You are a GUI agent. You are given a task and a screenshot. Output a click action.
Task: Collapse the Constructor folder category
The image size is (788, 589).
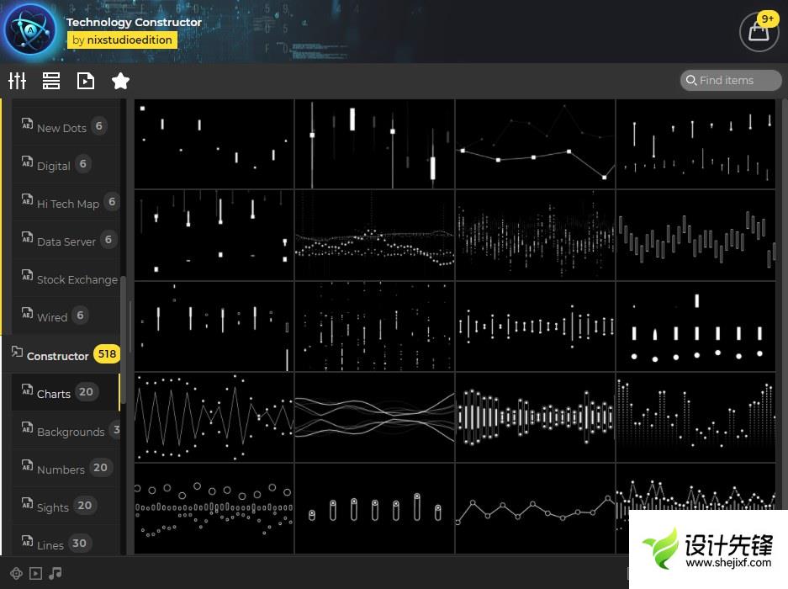pyautogui.click(x=57, y=356)
